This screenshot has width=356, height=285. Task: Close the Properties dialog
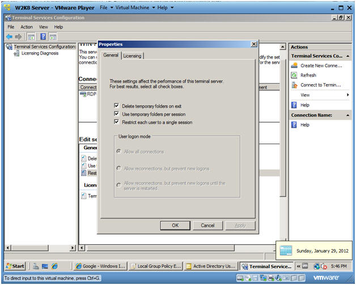point(254,44)
